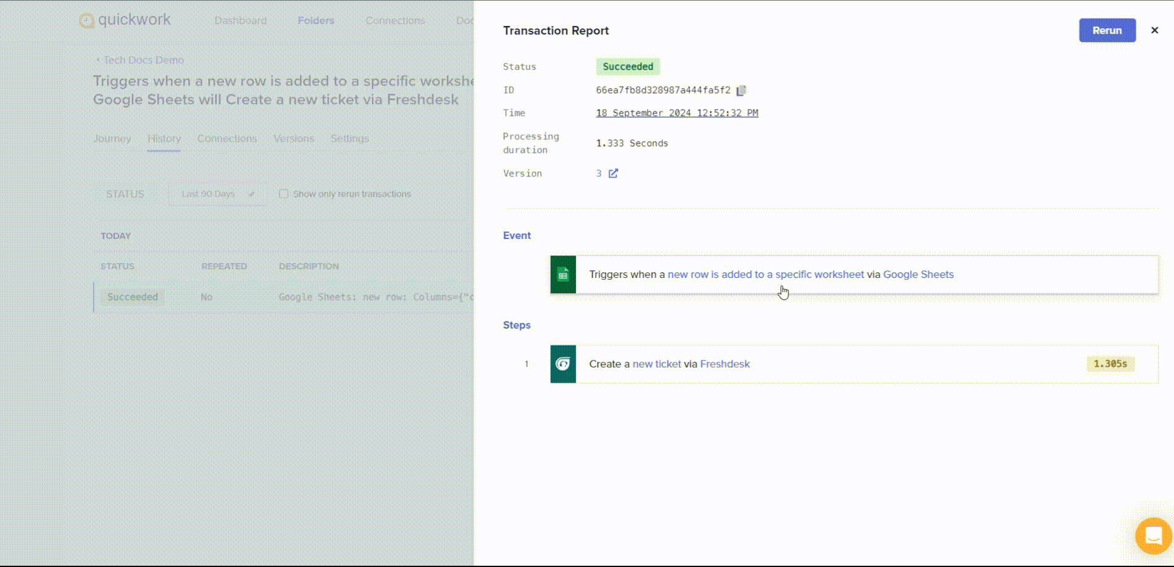The height and width of the screenshot is (567, 1174).
Task: Click the Google Sheets icon in the Event row
Action: click(563, 274)
